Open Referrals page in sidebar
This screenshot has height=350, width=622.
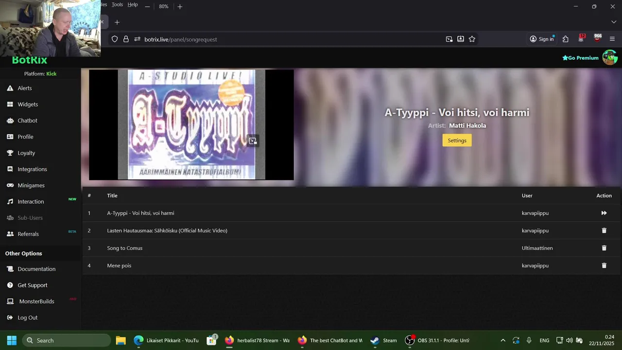click(x=28, y=234)
